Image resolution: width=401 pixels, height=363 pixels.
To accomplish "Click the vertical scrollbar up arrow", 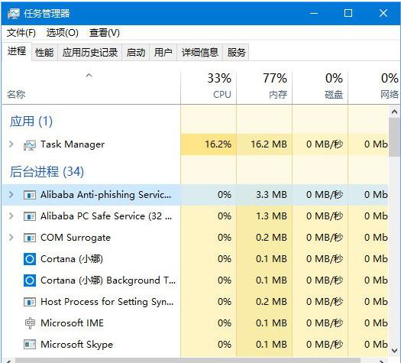I will pos(394,112).
